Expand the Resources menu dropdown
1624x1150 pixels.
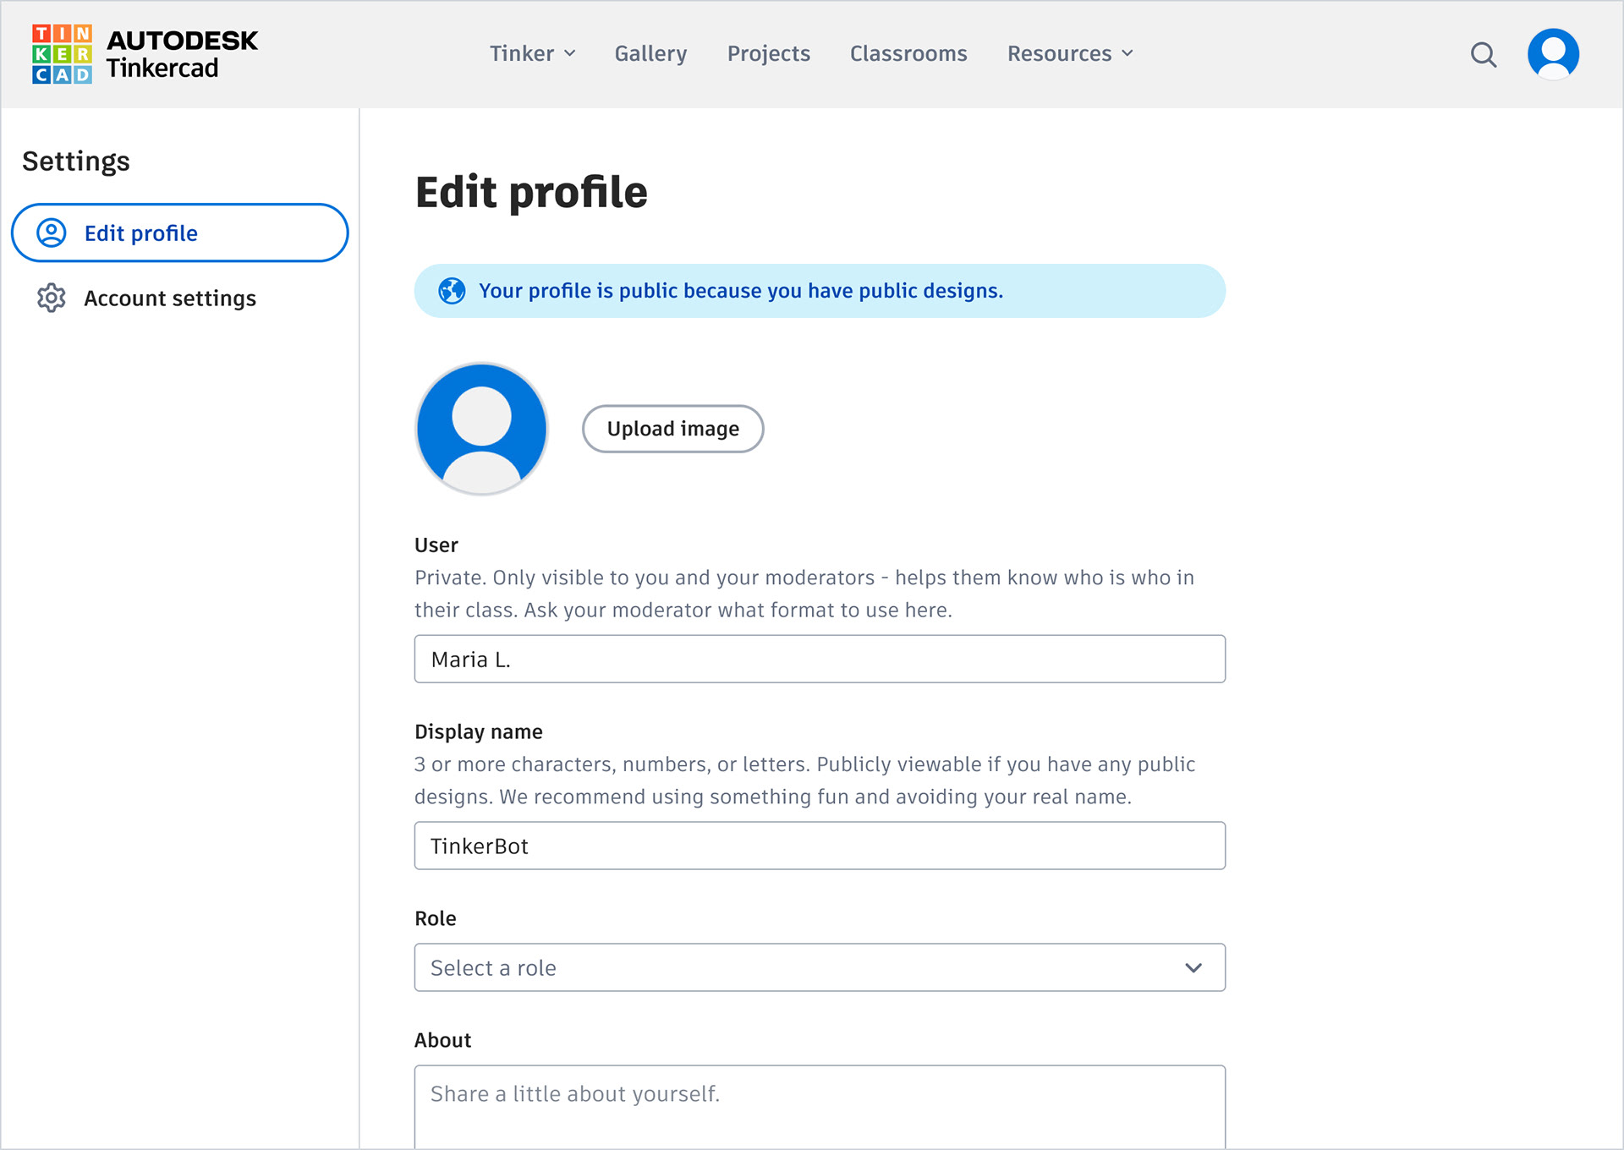pos(1069,53)
